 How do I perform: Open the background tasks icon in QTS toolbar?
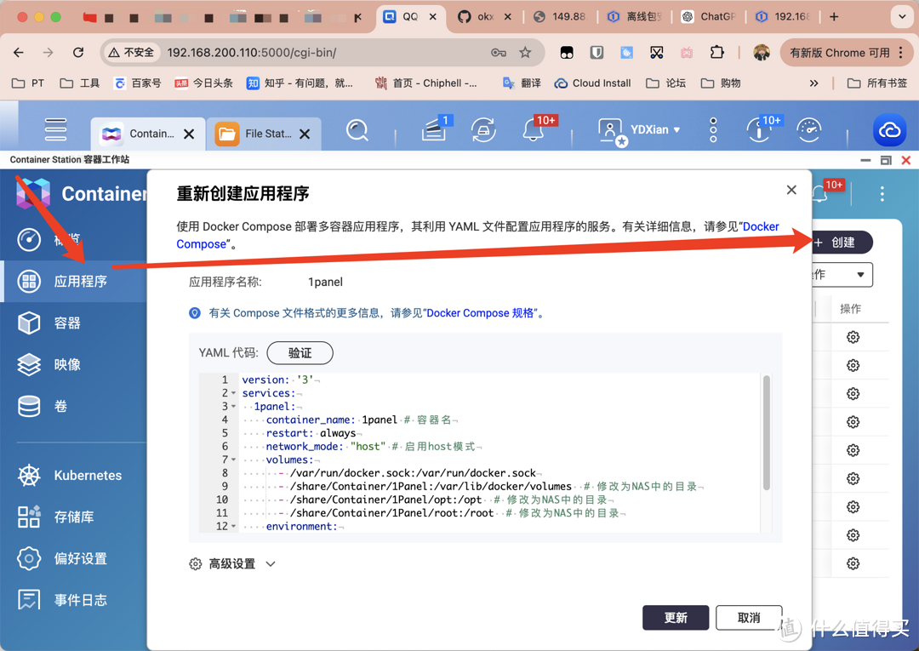pos(434,130)
